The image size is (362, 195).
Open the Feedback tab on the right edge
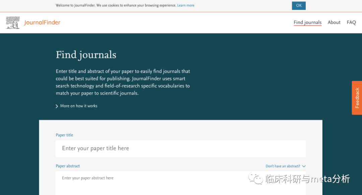coord(357,98)
